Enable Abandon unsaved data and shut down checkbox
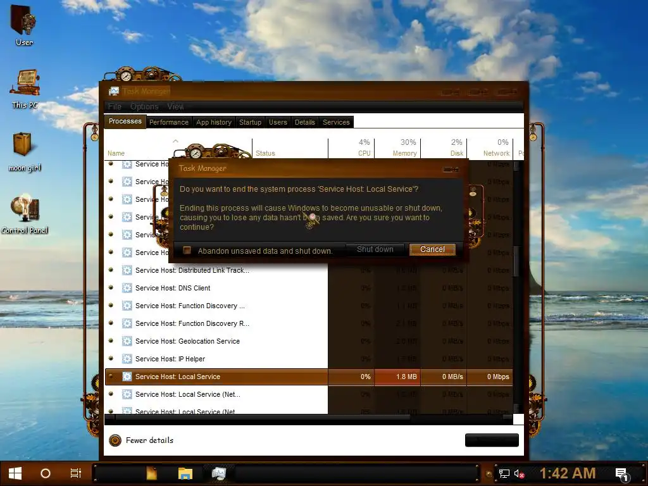 pyautogui.click(x=187, y=251)
